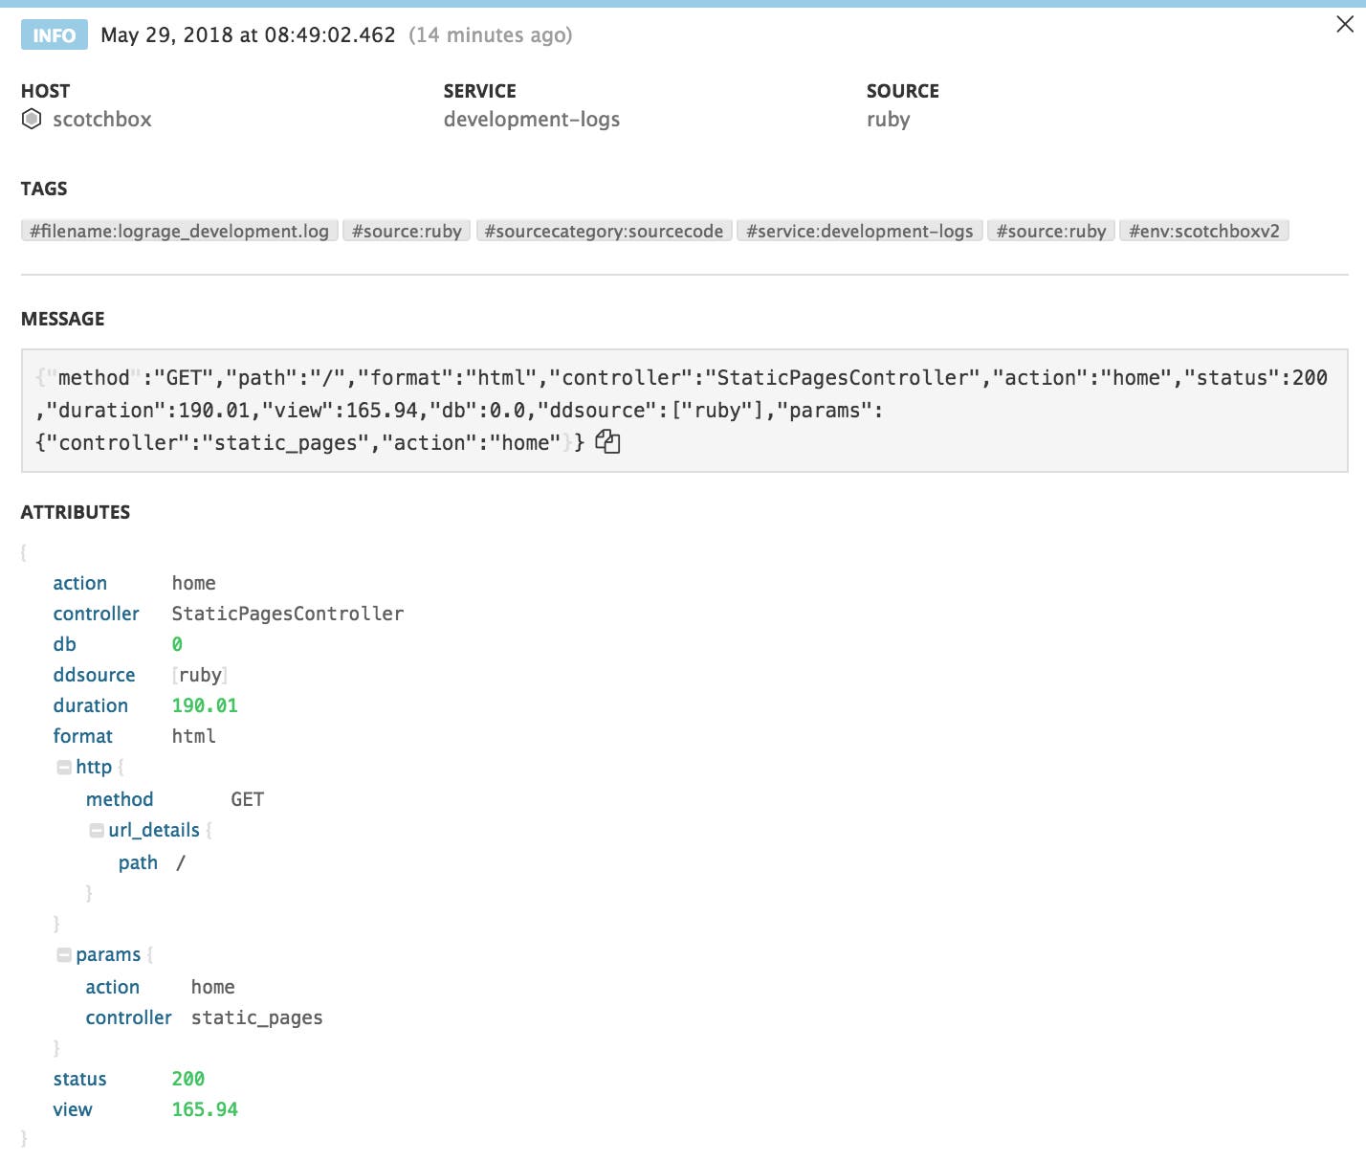Click the status attribute key

(x=79, y=1079)
